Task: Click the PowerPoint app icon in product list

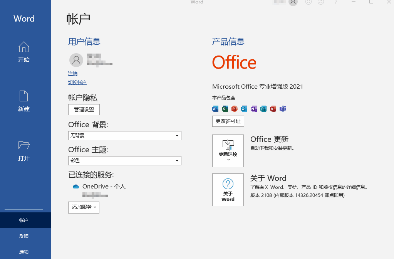Action: pos(235,109)
